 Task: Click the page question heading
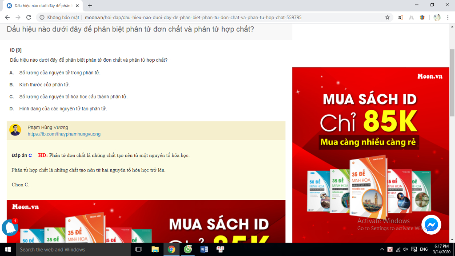tap(130, 29)
